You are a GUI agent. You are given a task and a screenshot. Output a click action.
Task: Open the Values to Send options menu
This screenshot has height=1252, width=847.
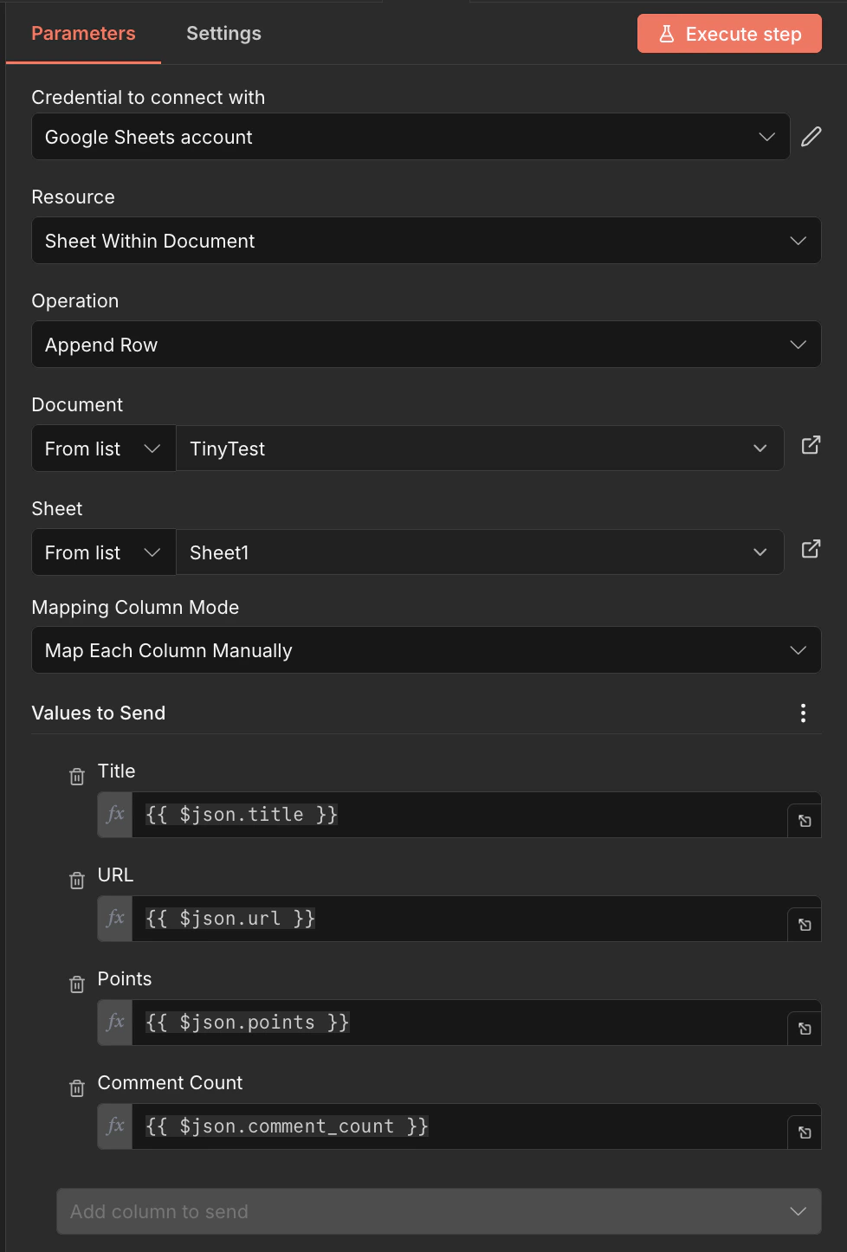tap(802, 713)
